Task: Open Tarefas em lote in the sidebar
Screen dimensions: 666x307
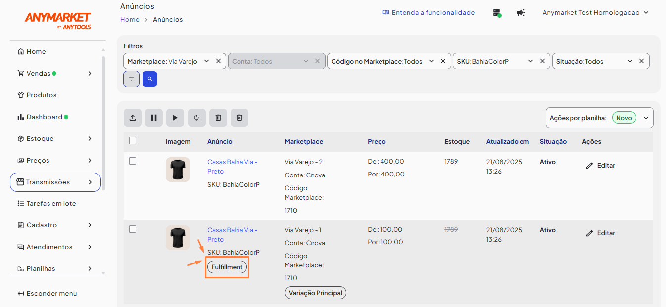Action: (47, 203)
